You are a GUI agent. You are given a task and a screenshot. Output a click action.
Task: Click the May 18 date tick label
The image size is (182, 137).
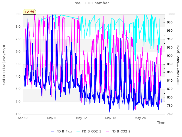(111, 118)
